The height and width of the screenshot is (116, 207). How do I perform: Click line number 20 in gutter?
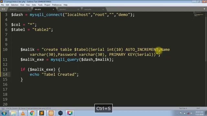(x=5, y=104)
